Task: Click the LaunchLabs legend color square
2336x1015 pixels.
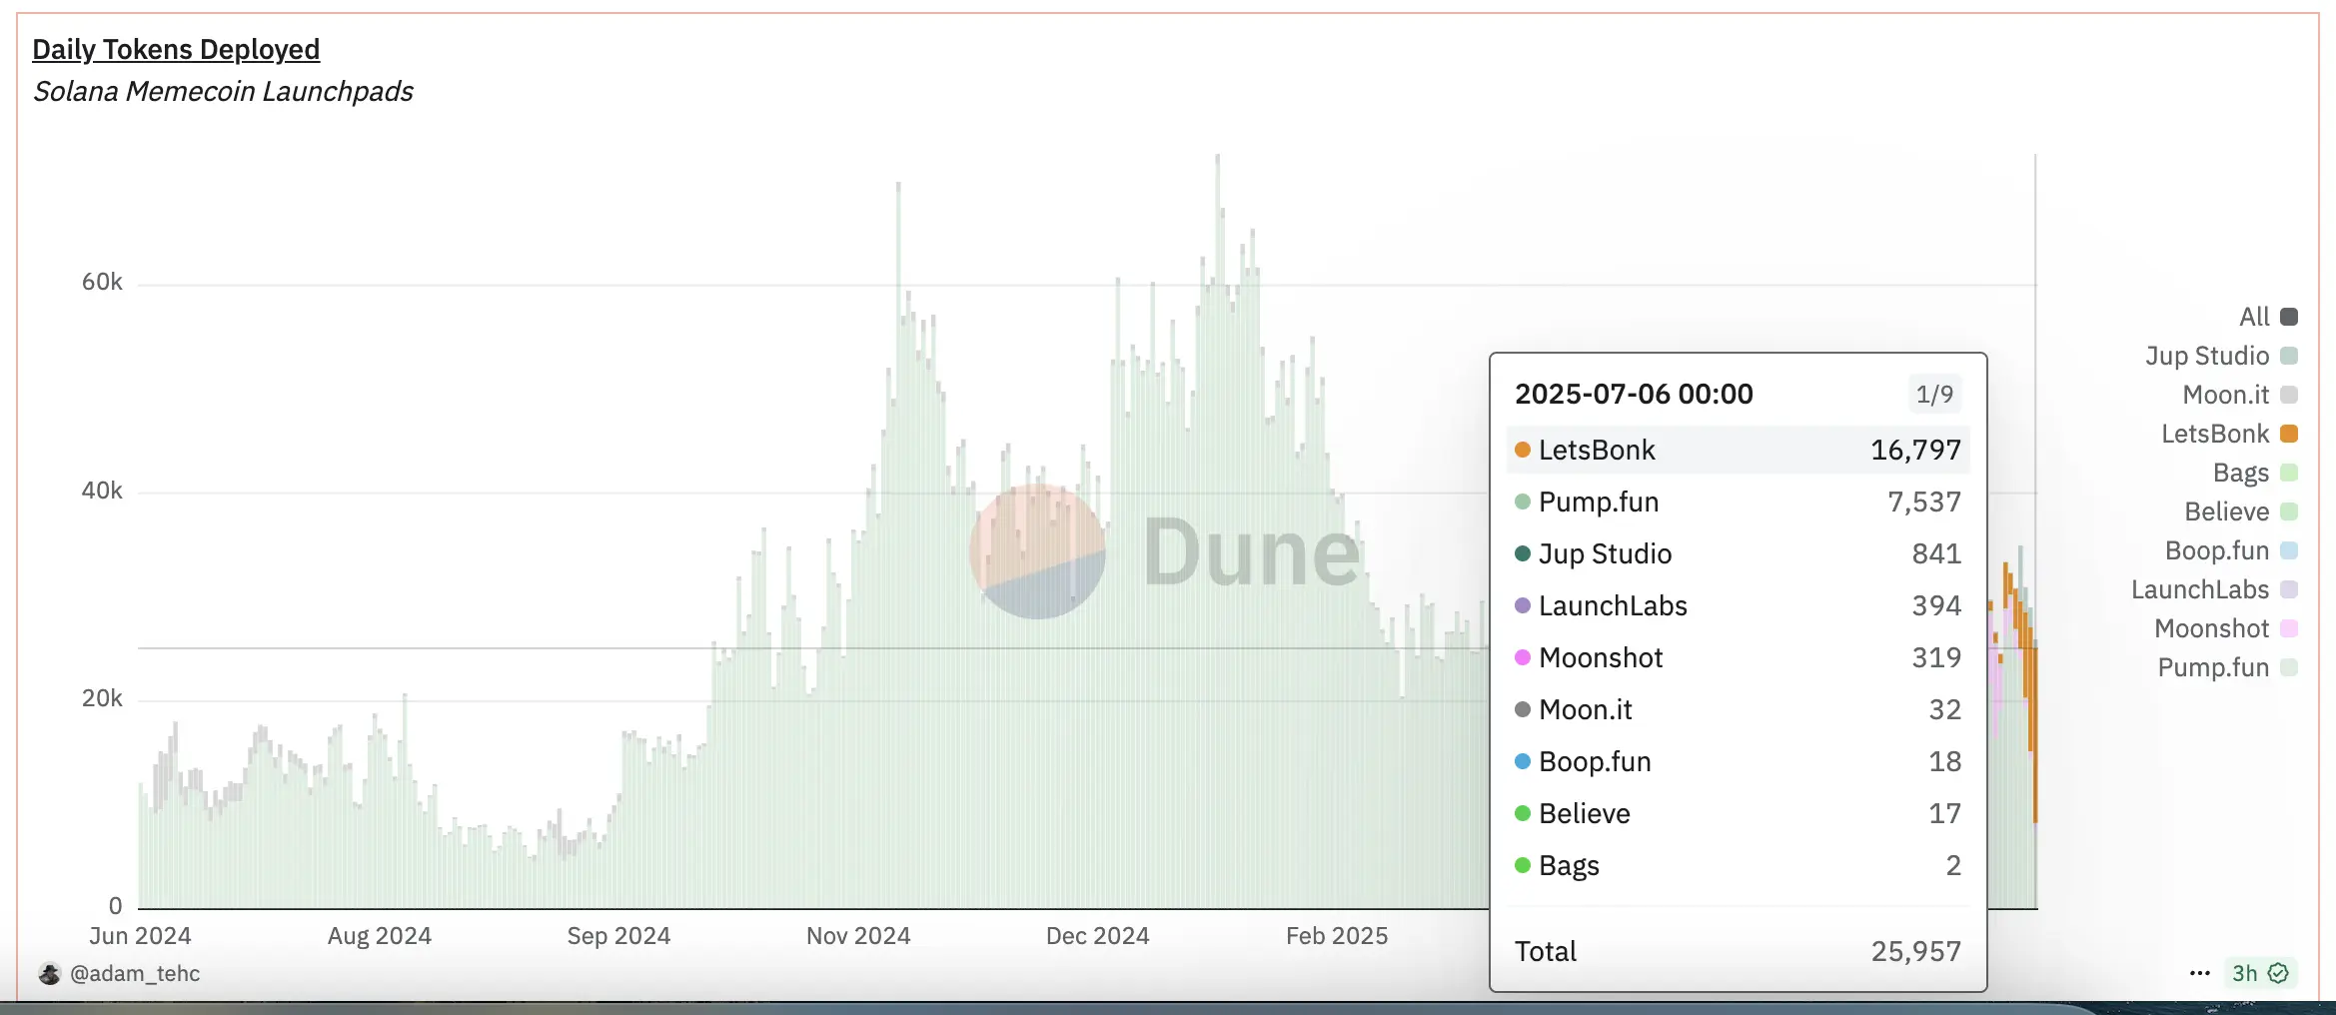Action: tap(2289, 589)
